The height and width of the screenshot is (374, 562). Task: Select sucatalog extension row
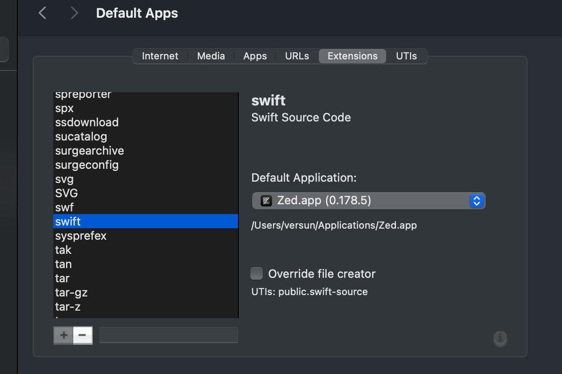click(146, 137)
